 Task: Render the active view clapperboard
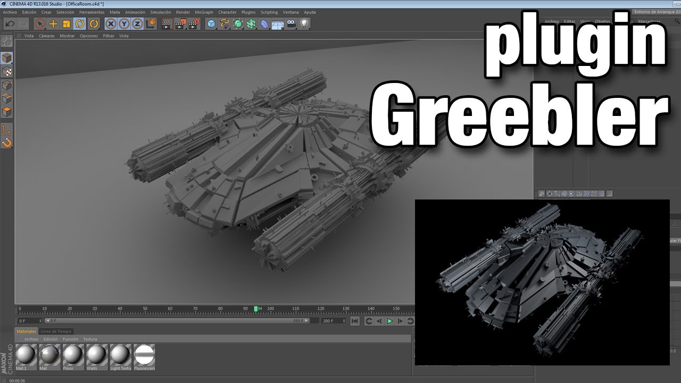pos(167,23)
